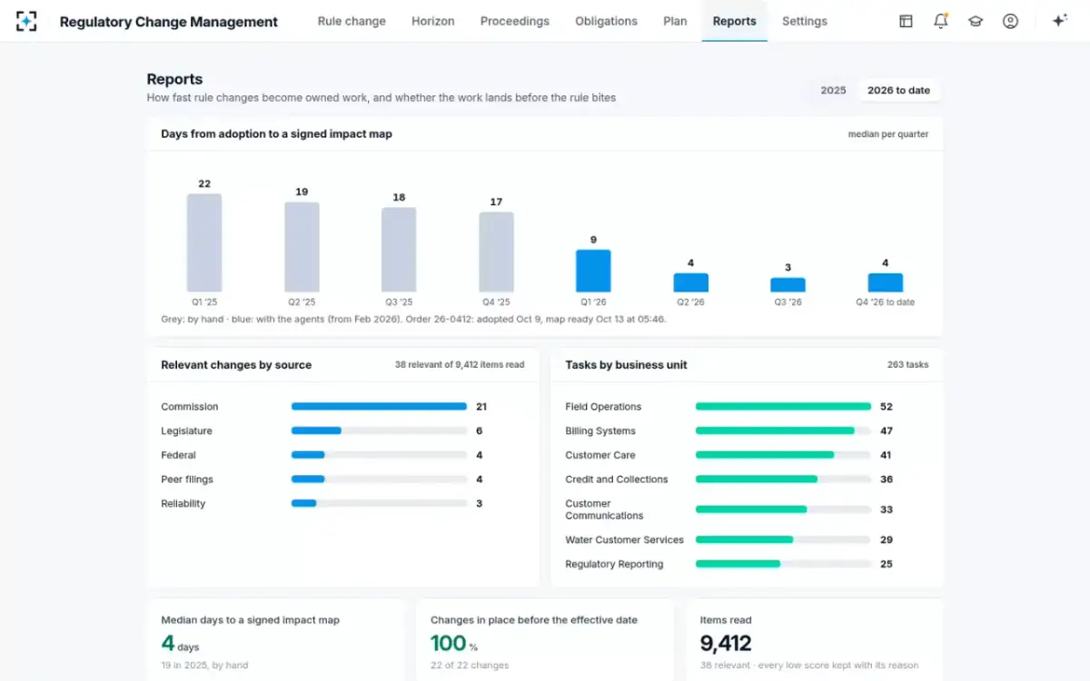Click the Q3 '25 bar
The width and height of the screenshot is (1090, 681).
pos(399,250)
